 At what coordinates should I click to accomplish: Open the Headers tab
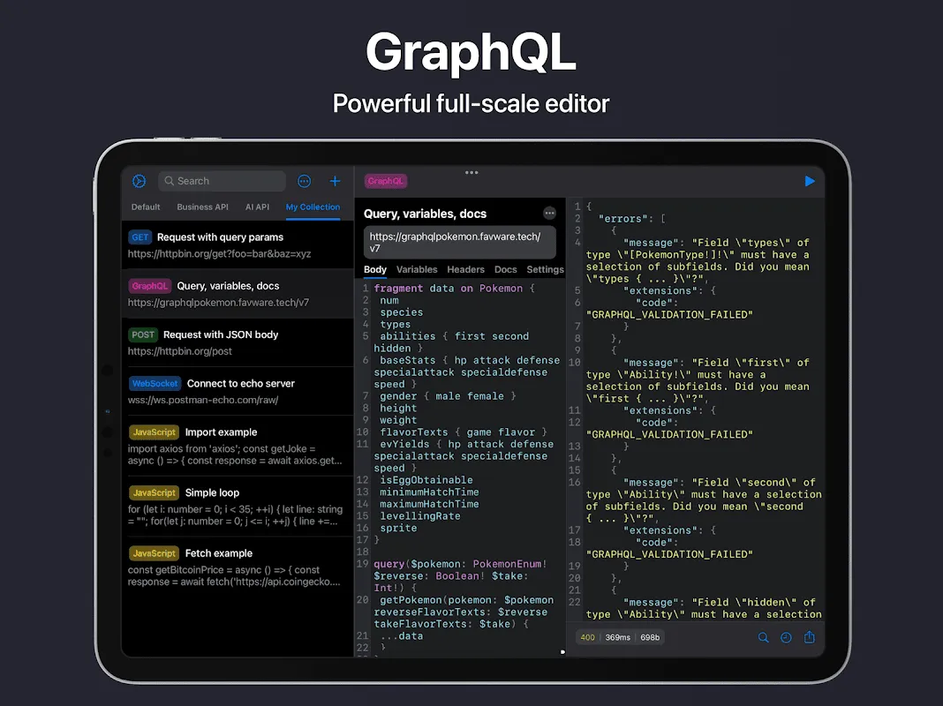[465, 269]
